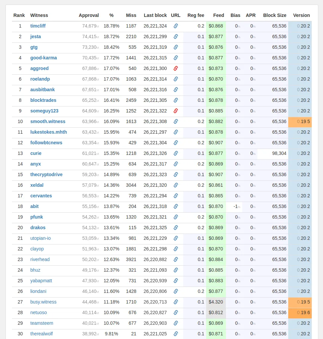Open the URL link icon for blocktrades

click(176, 100)
